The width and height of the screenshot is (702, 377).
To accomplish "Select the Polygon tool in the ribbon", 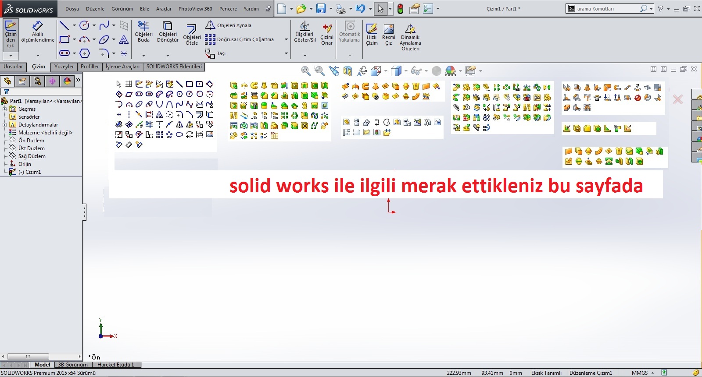I will click(84, 53).
